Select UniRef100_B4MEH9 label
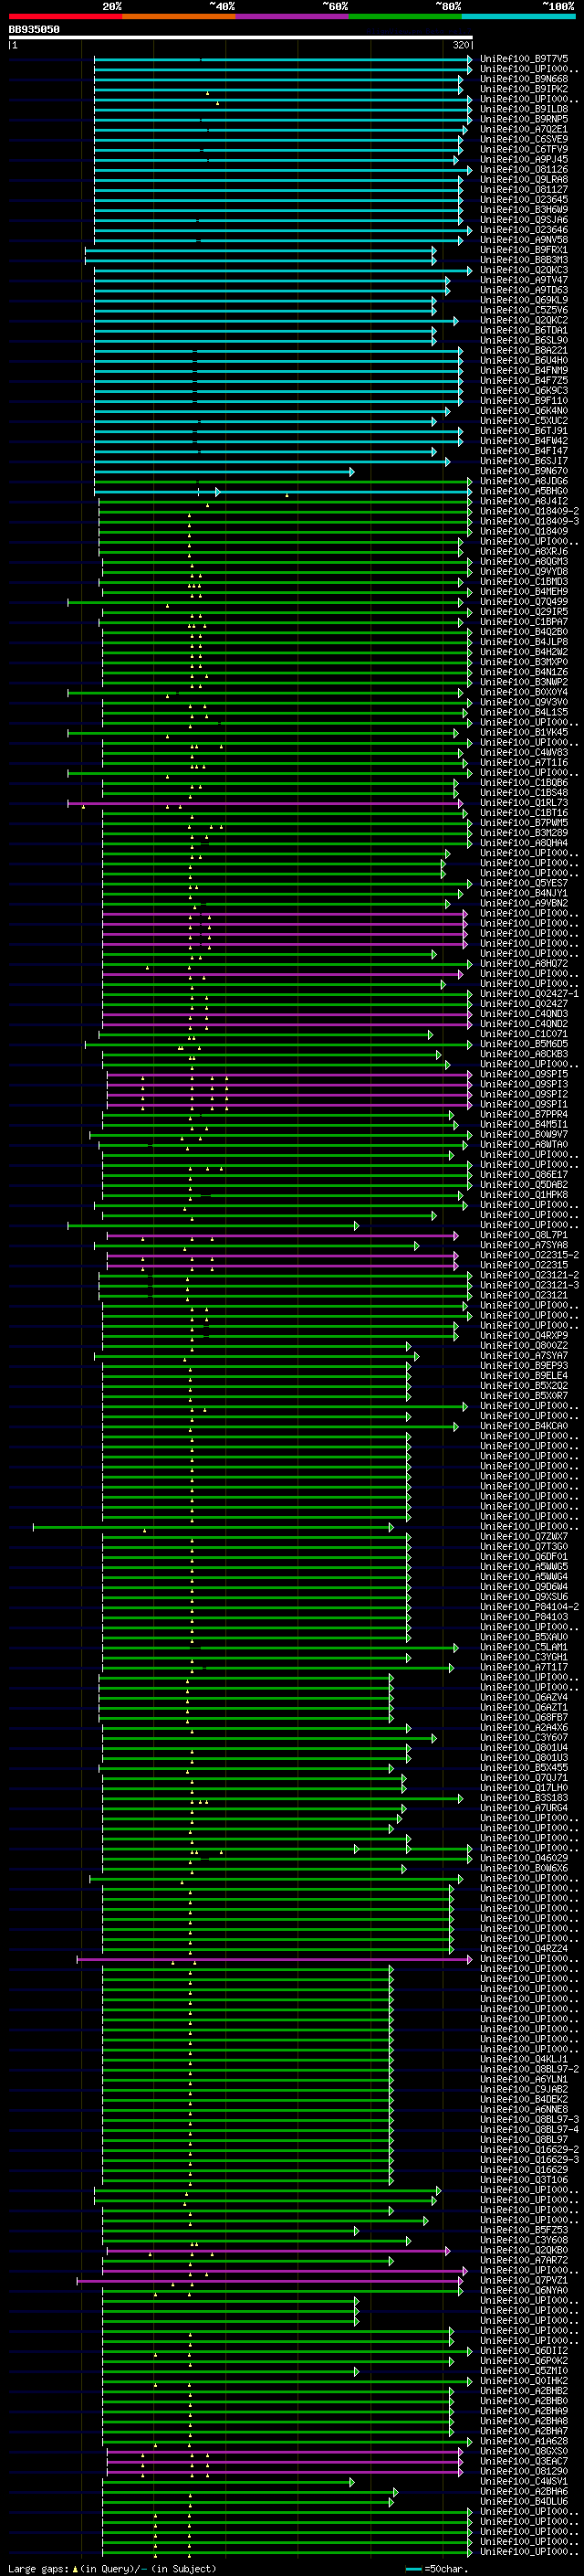 coord(524,592)
